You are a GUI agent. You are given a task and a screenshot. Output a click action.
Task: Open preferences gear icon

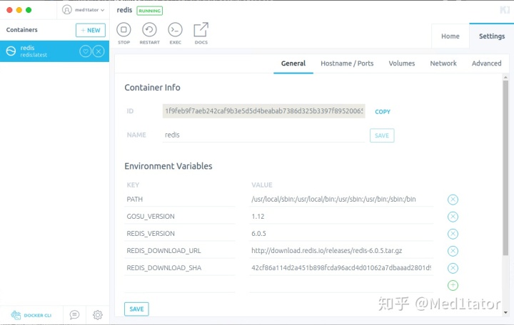point(97,315)
